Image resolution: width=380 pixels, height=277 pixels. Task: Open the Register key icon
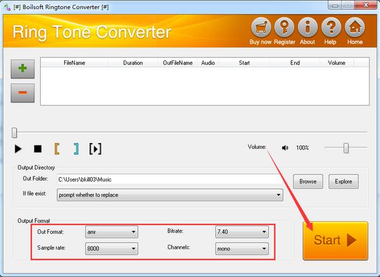[x=284, y=27]
